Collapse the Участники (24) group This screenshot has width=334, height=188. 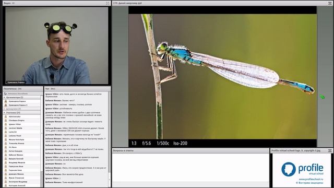(x=4, y=113)
